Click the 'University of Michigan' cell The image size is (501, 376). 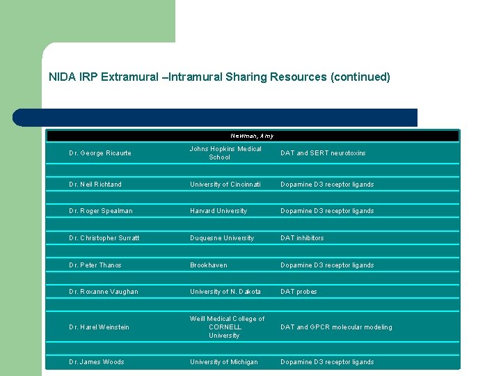click(223, 362)
